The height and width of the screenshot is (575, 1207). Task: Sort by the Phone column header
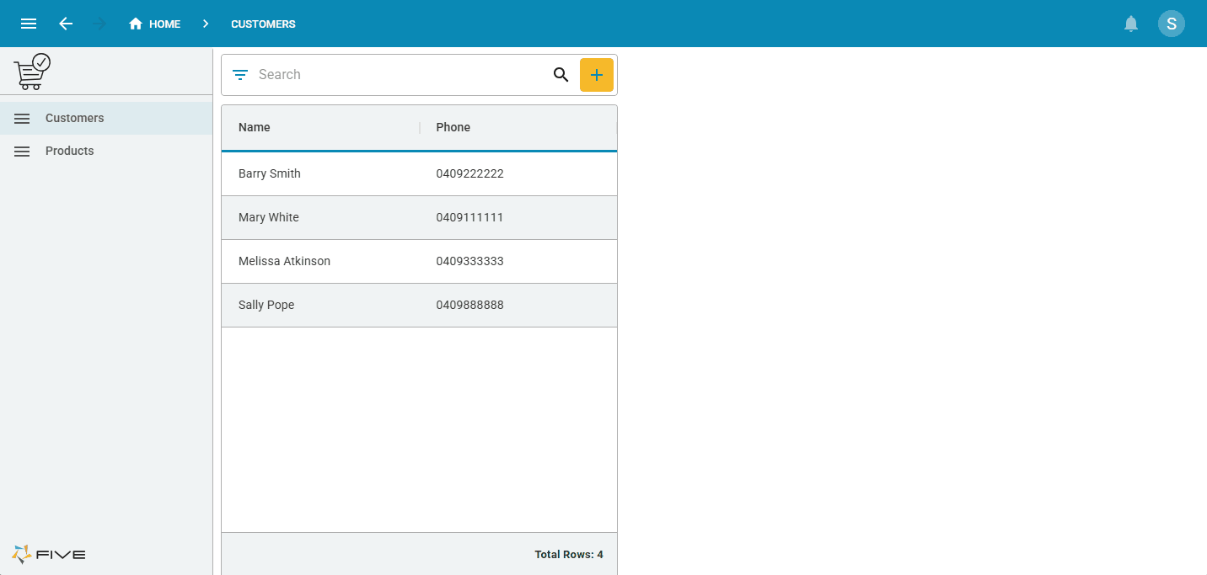click(x=453, y=128)
